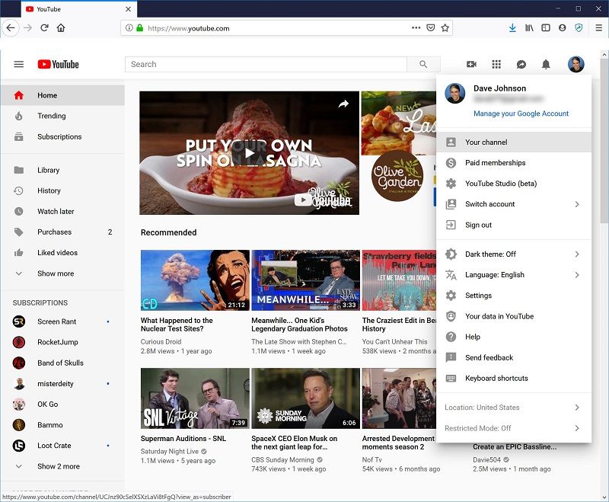Open Your data in YouTube
The height and width of the screenshot is (502, 609).
point(514,316)
